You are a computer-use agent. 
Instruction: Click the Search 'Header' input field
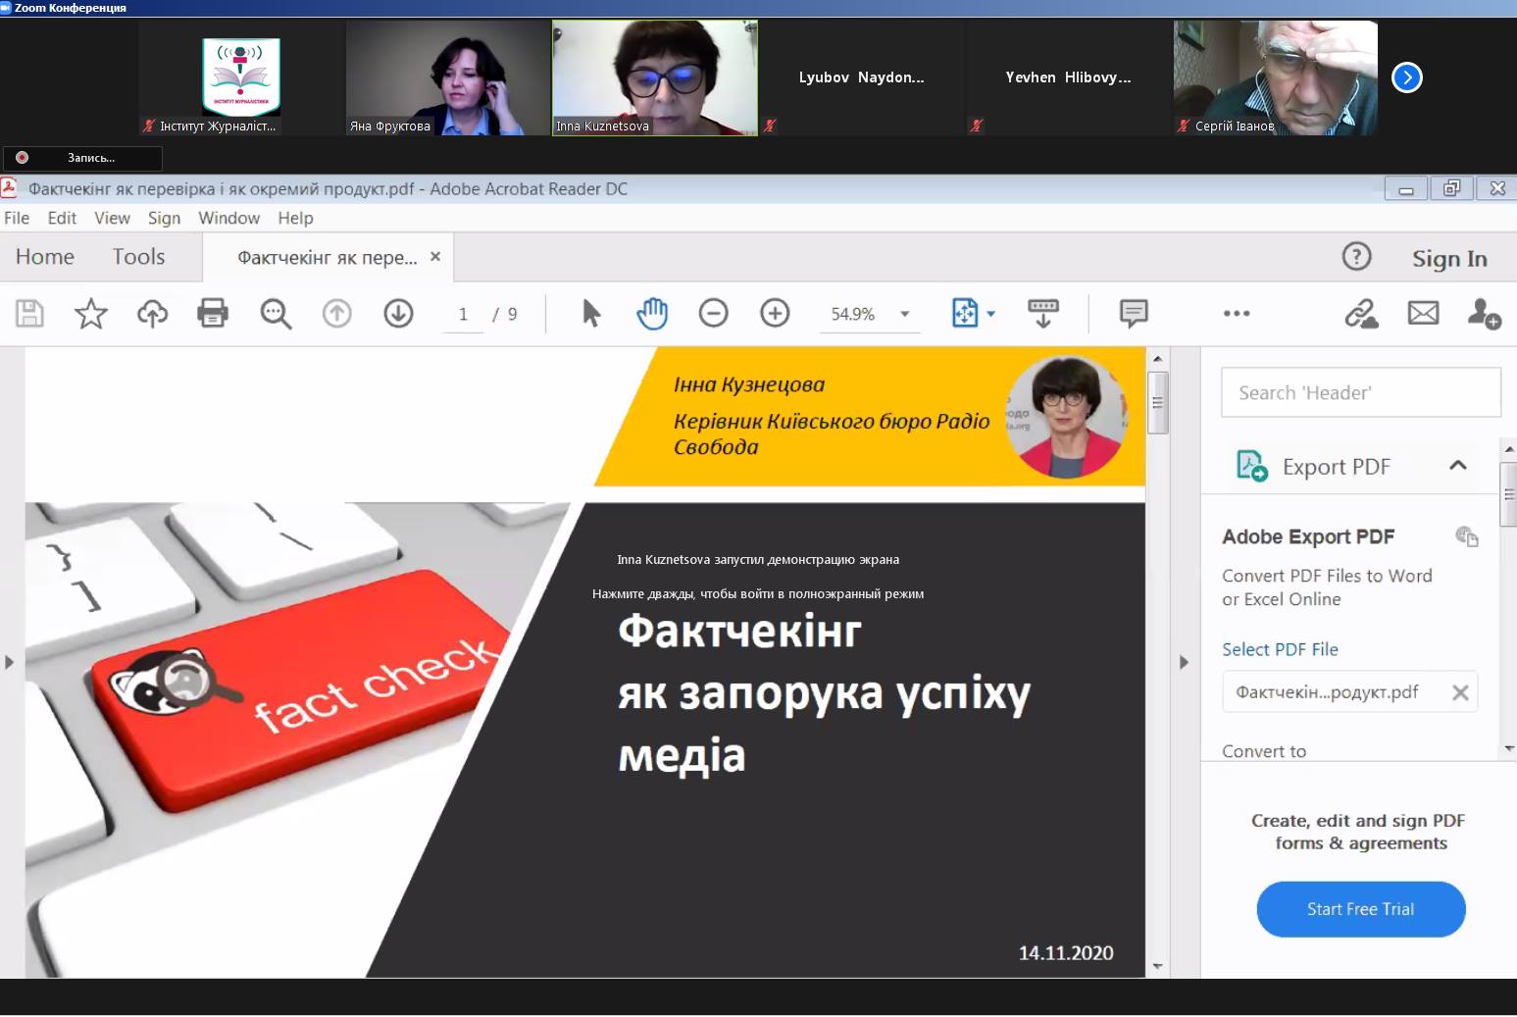pyautogui.click(x=1360, y=393)
